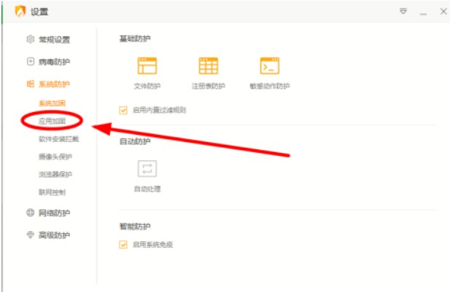
Task: Toggle 启用内置过滤规则 checkbox
Action: click(123, 111)
